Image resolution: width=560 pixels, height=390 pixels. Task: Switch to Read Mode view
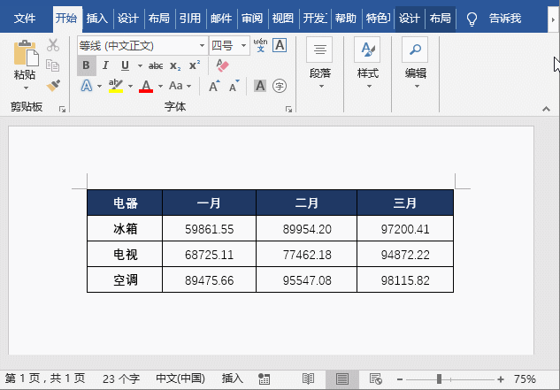pos(308,379)
